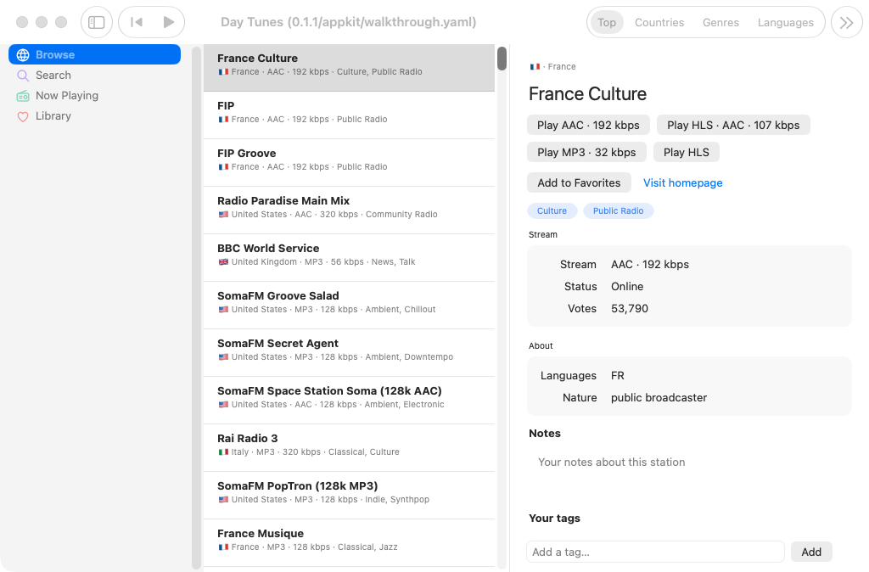Select SomaFM Groove Salad station
Viewport: 869px width, 572px height.
click(x=349, y=306)
